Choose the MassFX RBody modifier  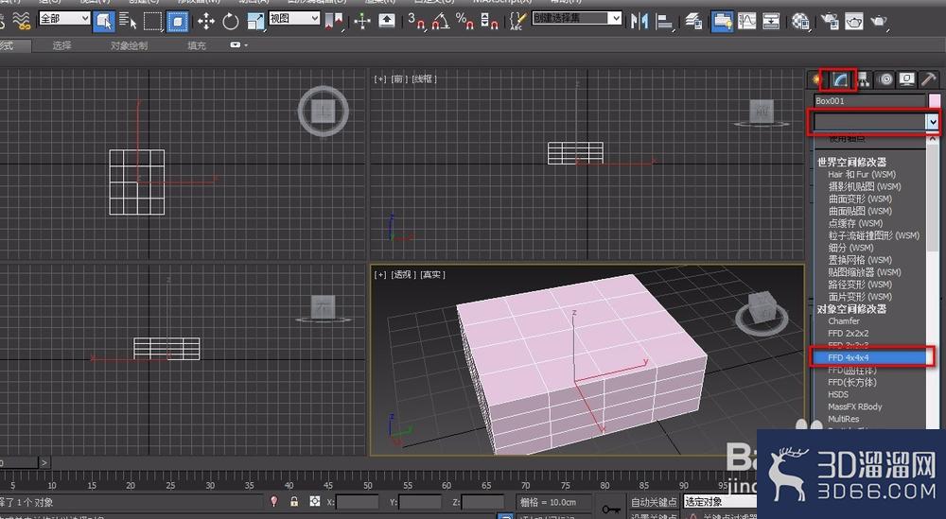tap(855, 407)
